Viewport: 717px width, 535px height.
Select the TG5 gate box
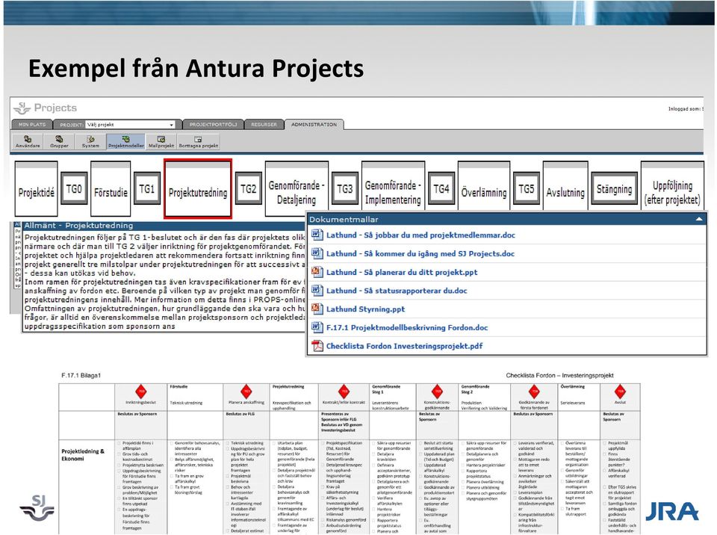[x=527, y=188]
